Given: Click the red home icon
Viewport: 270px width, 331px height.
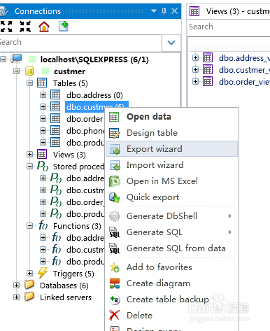Looking at the screenshot, I should 44,27.
